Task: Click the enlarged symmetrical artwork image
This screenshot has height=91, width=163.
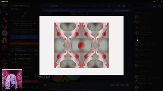Action: click(81, 45)
